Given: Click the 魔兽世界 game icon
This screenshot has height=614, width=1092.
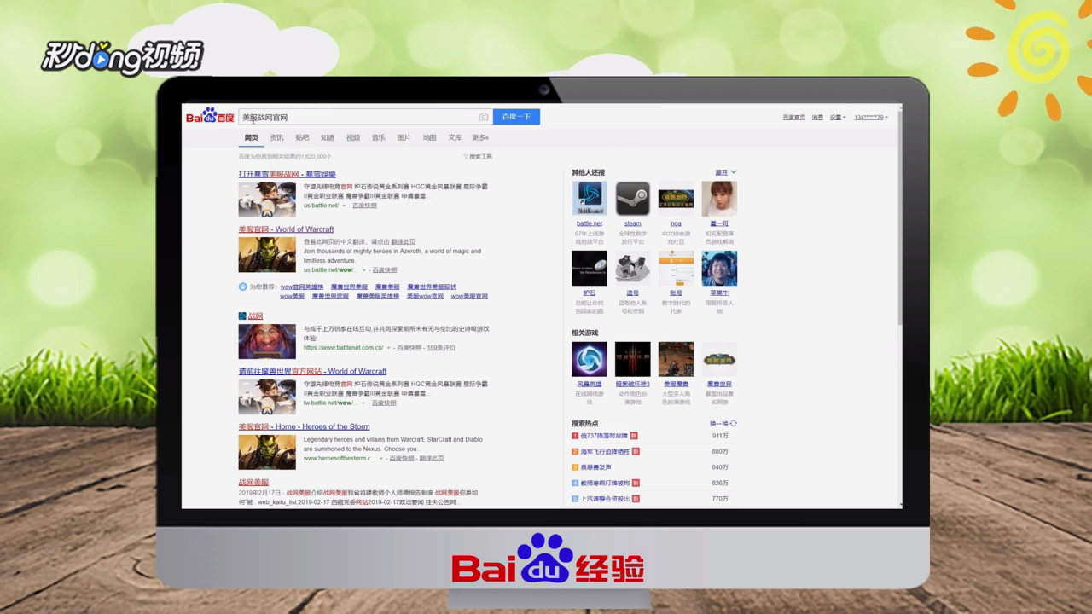Looking at the screenshot, I should point(719,359).
